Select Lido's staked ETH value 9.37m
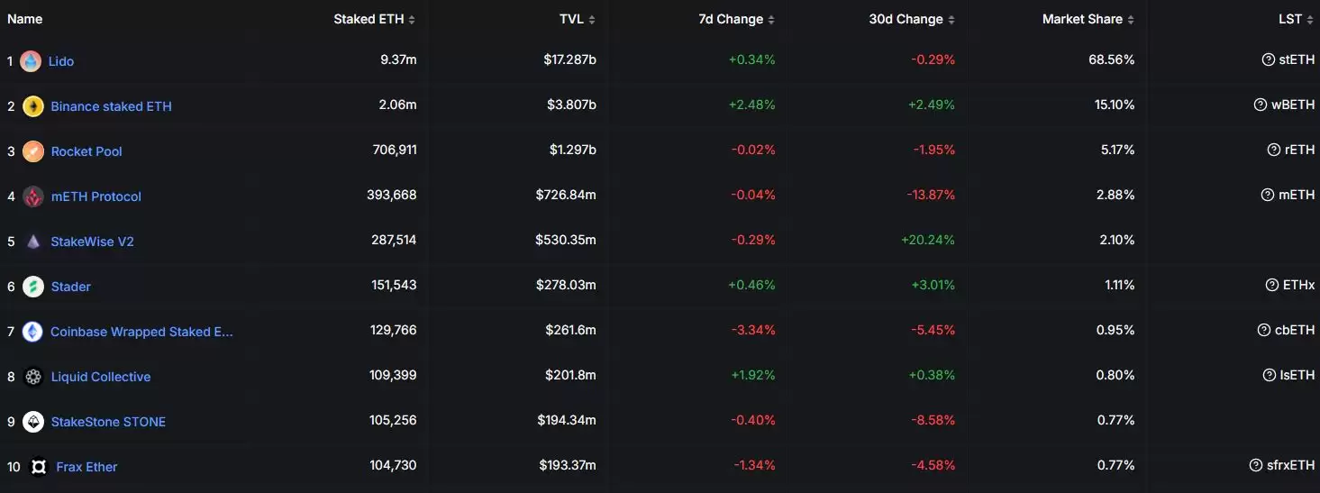 398,59
